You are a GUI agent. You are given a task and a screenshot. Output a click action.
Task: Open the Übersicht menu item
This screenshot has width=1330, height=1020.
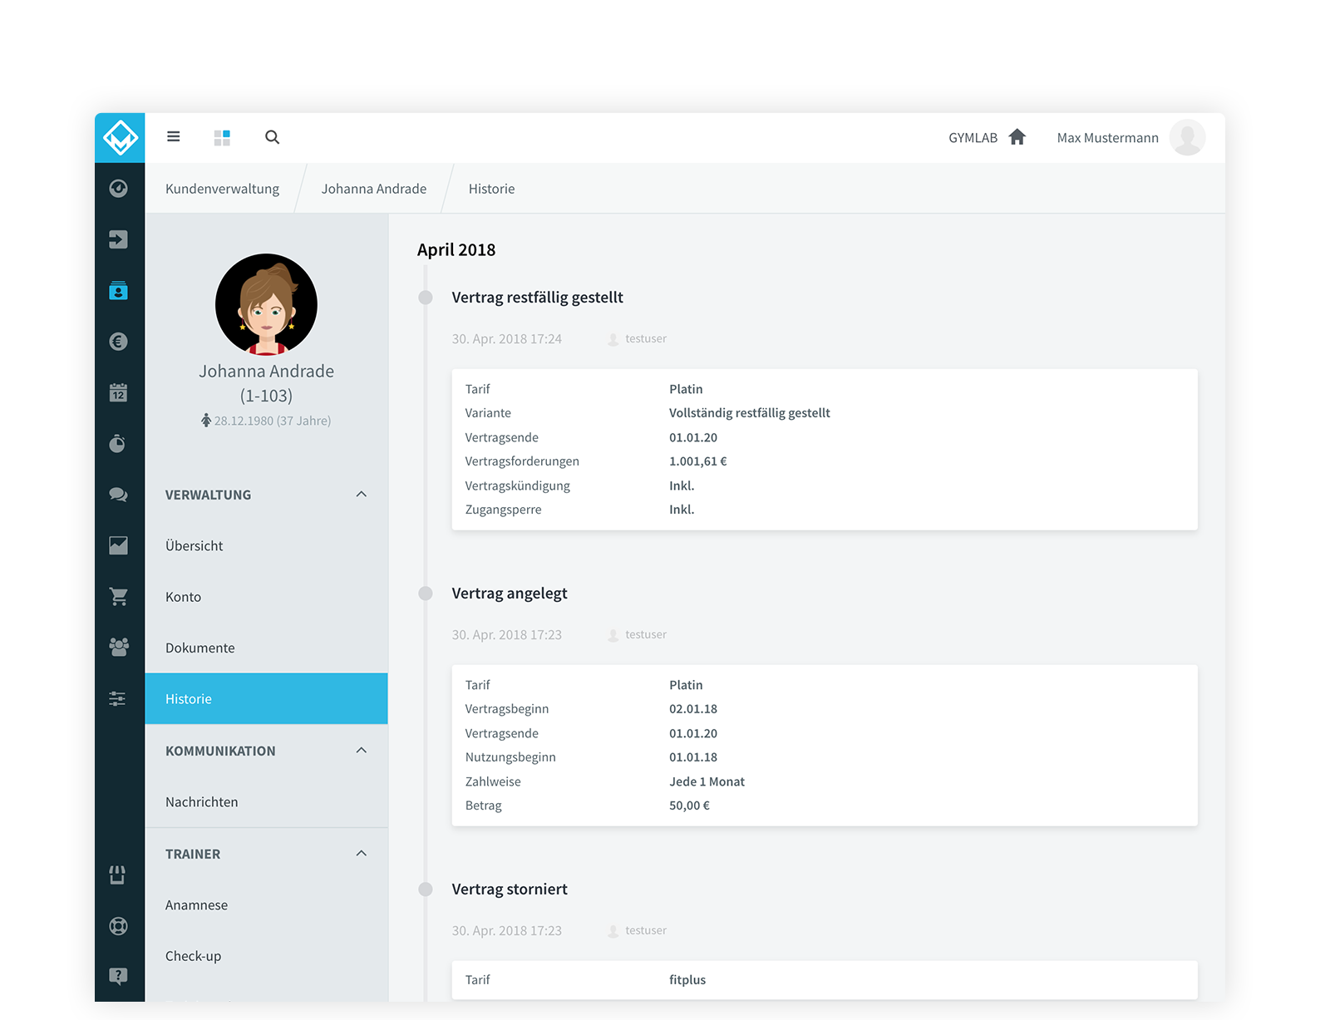coord(266,545)
